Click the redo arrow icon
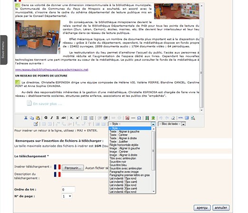The image size is (248, 213). click(167, 118)
